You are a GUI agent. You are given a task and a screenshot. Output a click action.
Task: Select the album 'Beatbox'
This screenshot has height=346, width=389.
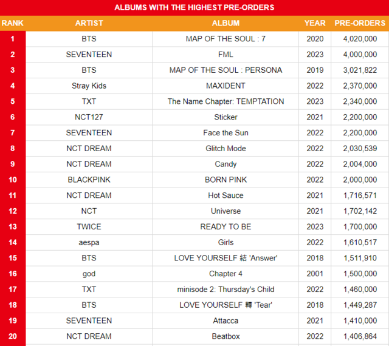pos(225,336)
